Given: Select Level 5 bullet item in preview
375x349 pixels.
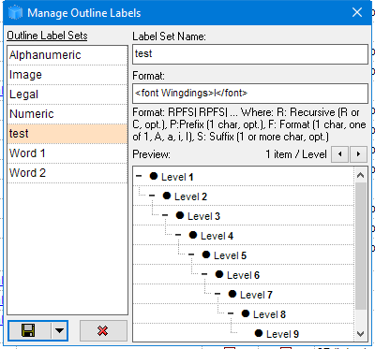Looking at the screenshot, I should point(224,255).
